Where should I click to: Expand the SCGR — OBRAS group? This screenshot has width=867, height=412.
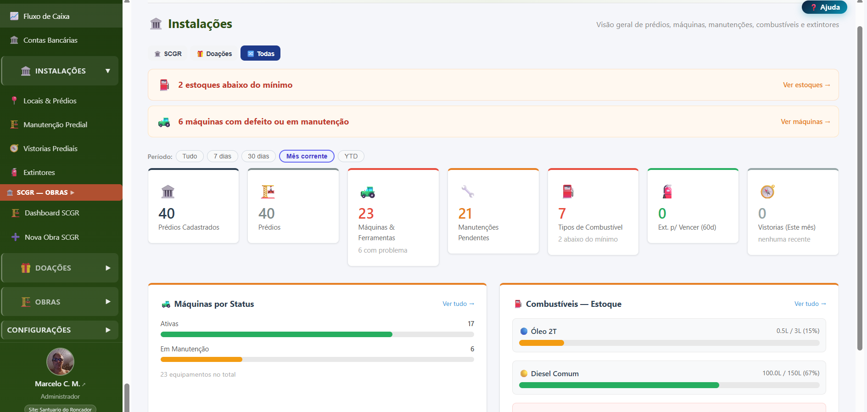(x=61, y=192)
